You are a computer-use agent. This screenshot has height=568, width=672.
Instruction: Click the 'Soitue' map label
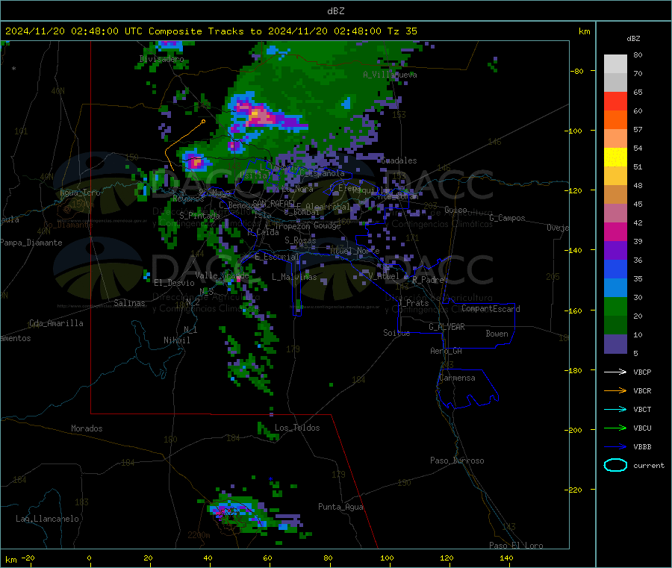click(x=396, y=333)
